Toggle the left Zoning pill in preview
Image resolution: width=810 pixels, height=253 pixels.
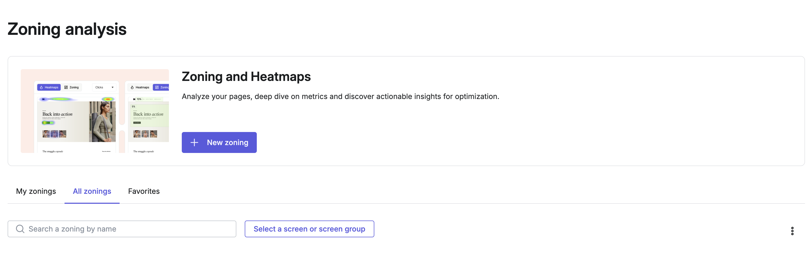point(72,87)
